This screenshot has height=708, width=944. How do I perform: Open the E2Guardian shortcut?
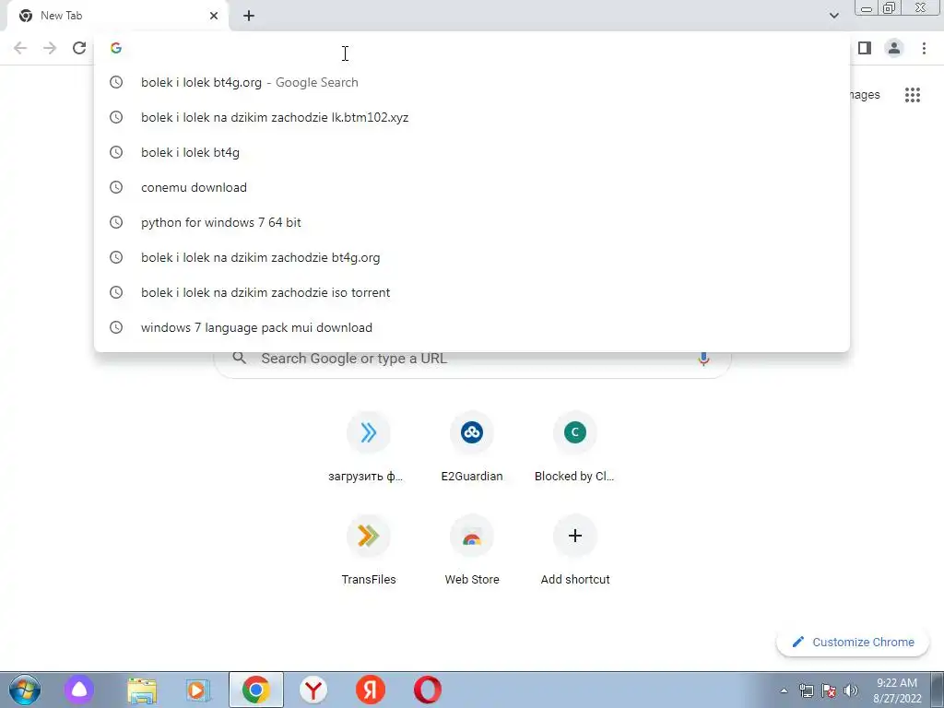[471, 448]
